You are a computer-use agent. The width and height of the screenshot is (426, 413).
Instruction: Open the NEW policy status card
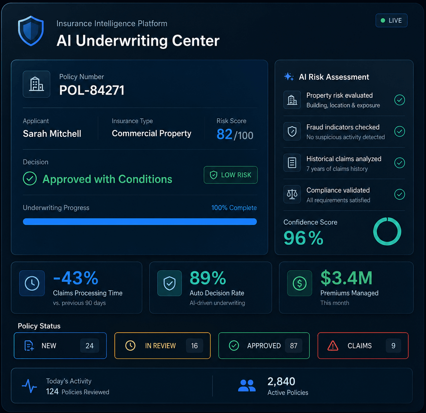(60, 346)
